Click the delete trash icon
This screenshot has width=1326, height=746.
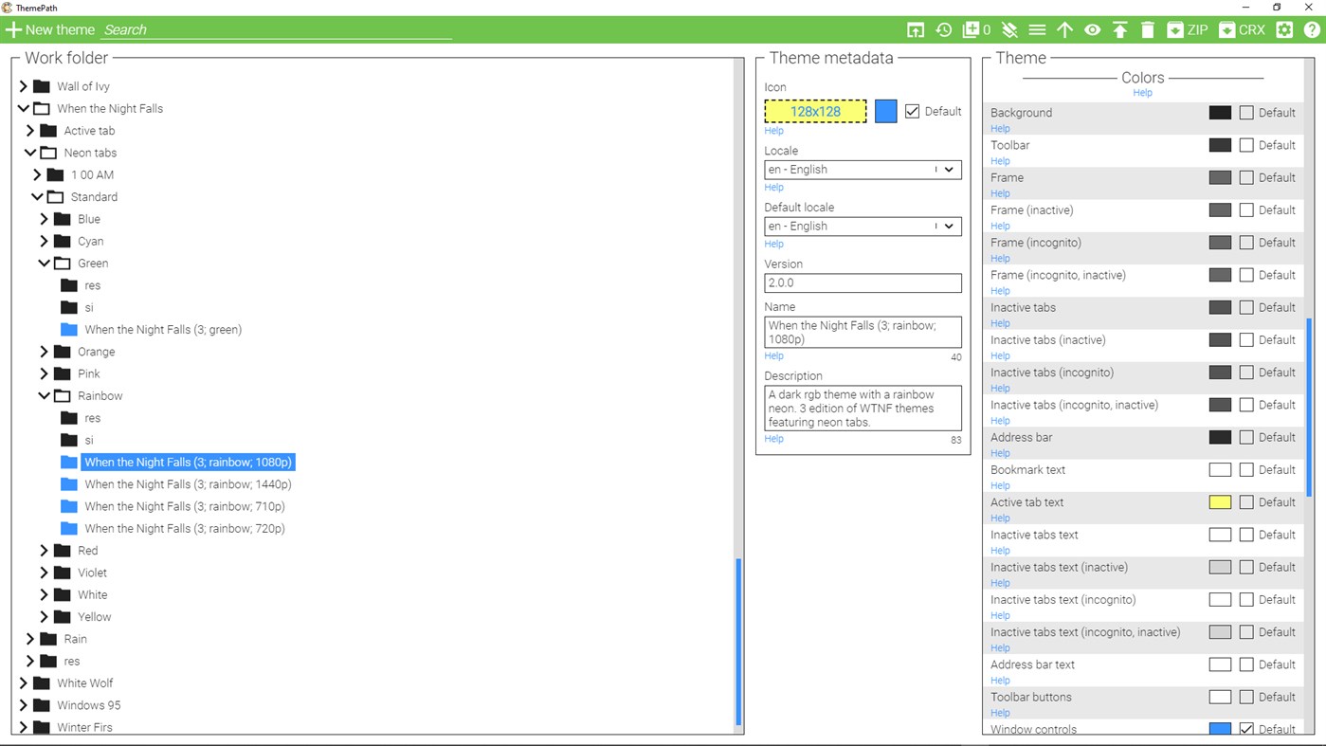1148,29
